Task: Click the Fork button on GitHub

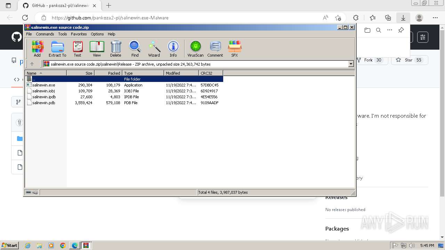Action: coord(371,60)
